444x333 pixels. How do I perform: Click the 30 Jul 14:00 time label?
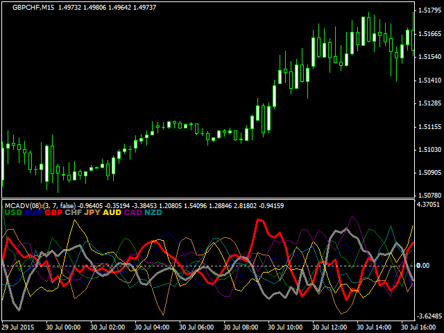374,327
